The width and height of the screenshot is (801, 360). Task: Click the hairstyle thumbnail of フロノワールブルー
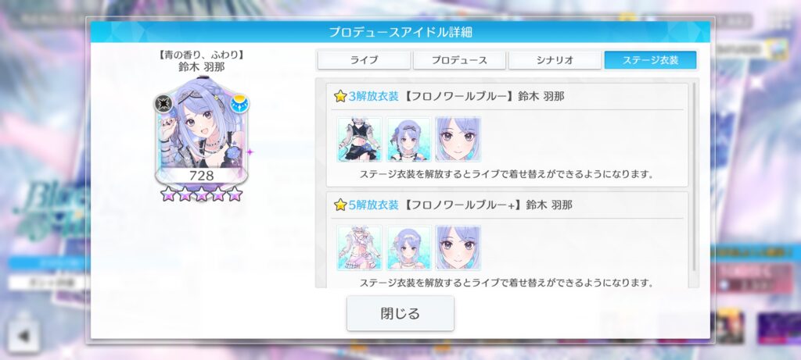click(x=408, y=139)
